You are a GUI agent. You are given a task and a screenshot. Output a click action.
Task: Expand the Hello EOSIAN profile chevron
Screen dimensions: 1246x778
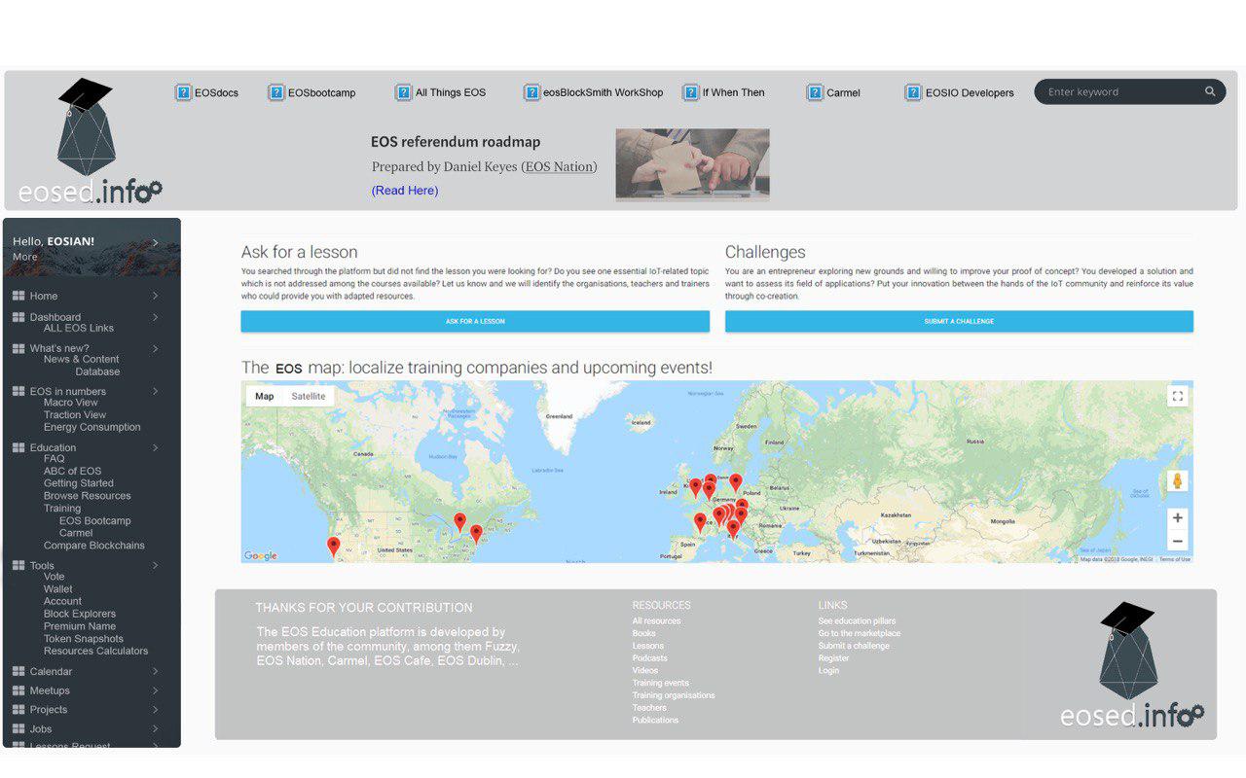(x=156, y=242)
